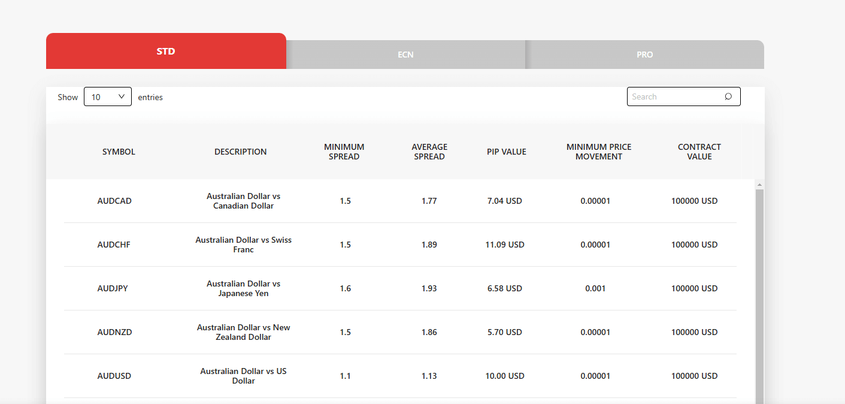Click AUDJPY minimum spread 1.6
Image resolution: width=845 pixels, height=404 pixels.
click(346, 288)
